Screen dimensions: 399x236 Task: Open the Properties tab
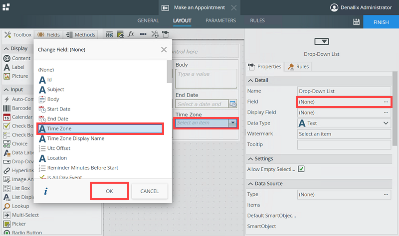coord(265,67)
